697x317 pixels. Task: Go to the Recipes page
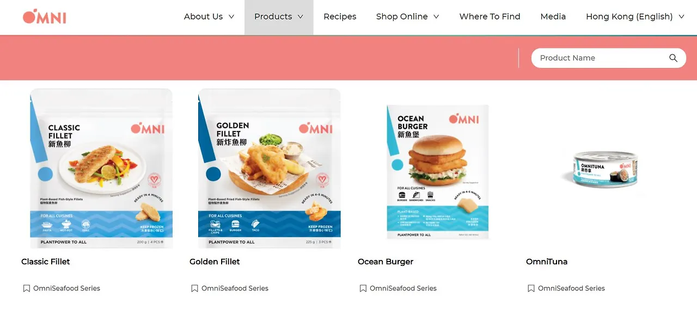click(340, 17)
